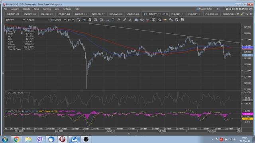Switch to the EUR/GBP, H1 chart tab
This screenshot has width=255, height=143.
pyautogui.click(x=177, y=14)
